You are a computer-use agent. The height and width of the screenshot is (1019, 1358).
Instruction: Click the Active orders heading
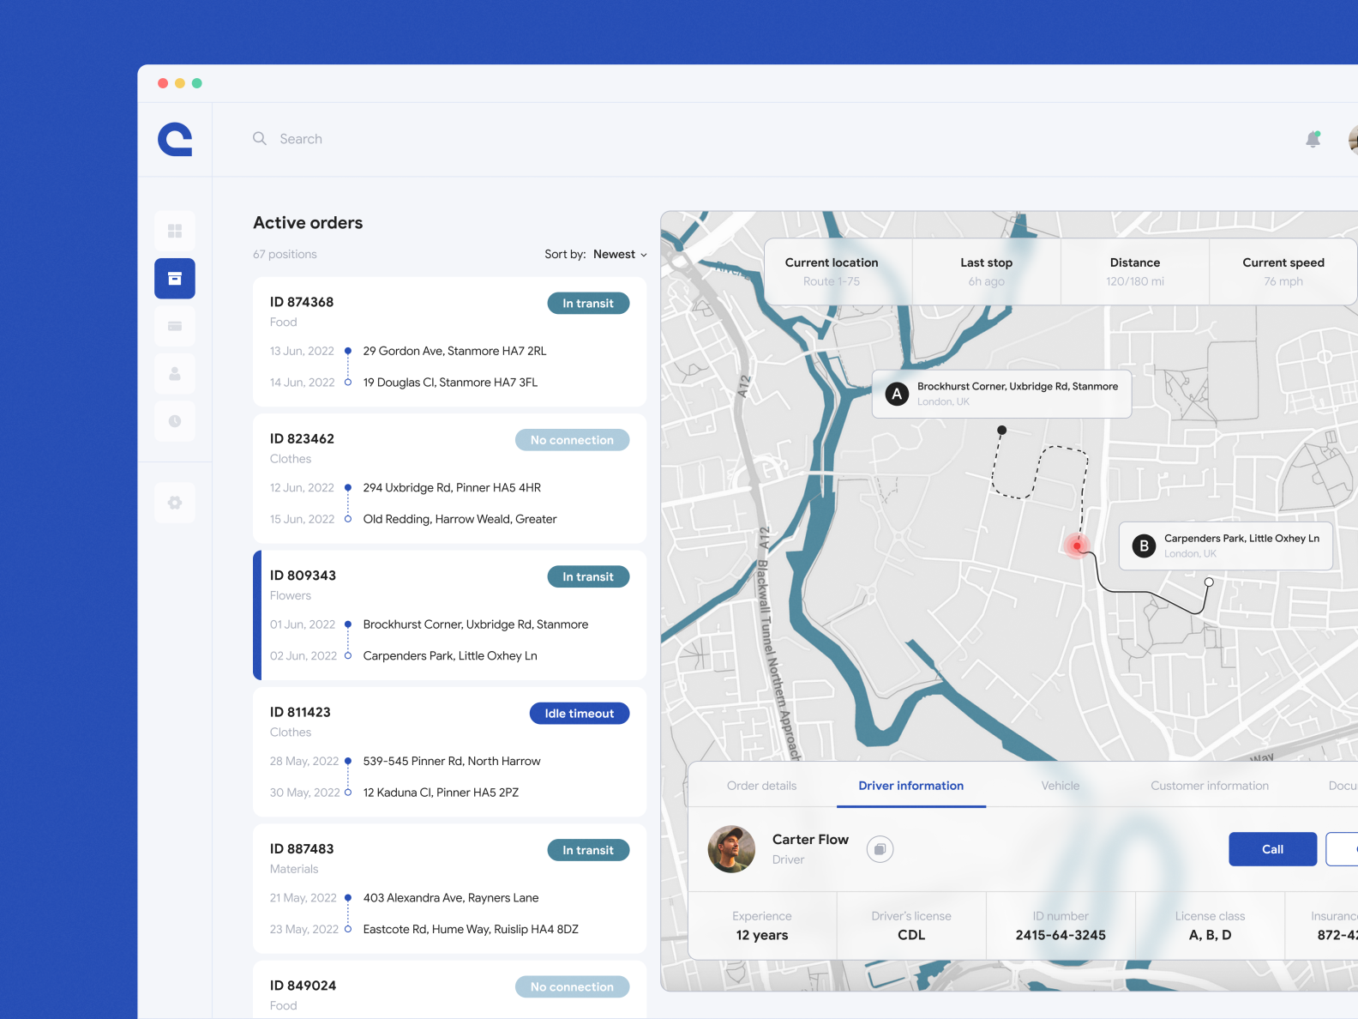click(308, 223)
